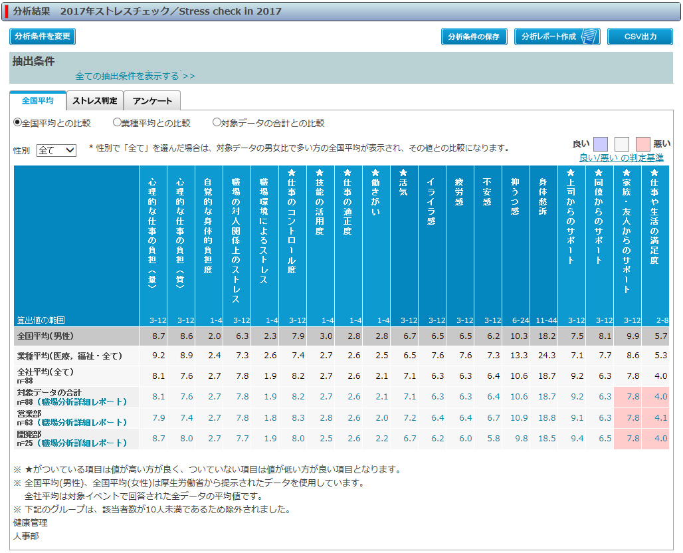Click the 抽出条件 heading
This screenshot has width=683, height=553.
point(33,61)
